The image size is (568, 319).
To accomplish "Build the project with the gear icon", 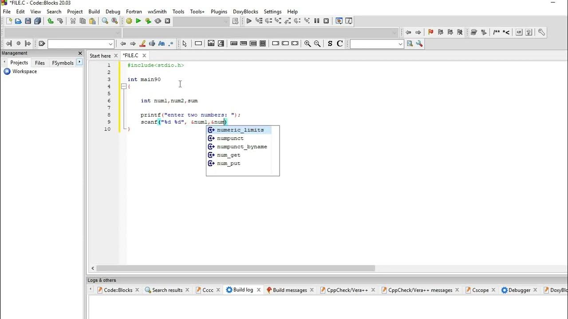I will (129, 21).
